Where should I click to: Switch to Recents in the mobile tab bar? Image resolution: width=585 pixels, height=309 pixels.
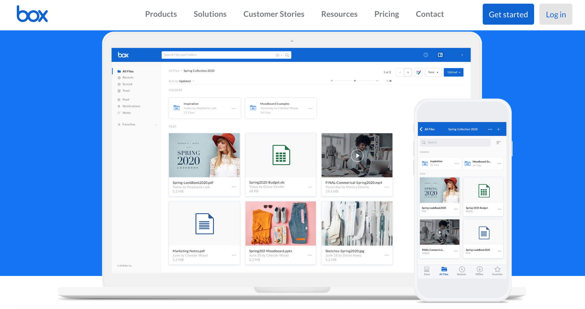click(x=461, y=271)
